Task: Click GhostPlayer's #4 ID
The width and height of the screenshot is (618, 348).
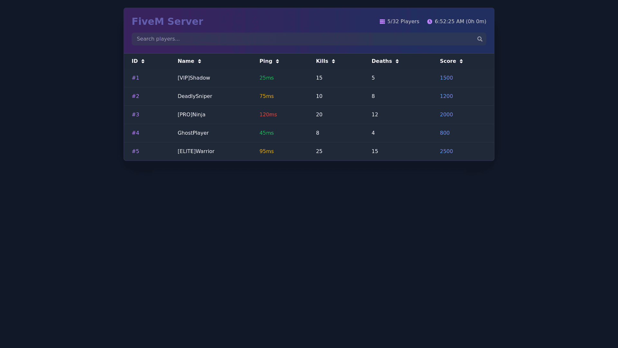Action: coord(135,133)
